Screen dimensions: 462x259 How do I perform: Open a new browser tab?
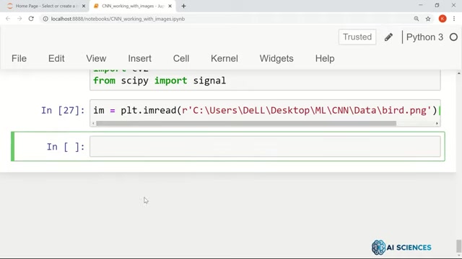pyautogui.click(x=183, y=6)
